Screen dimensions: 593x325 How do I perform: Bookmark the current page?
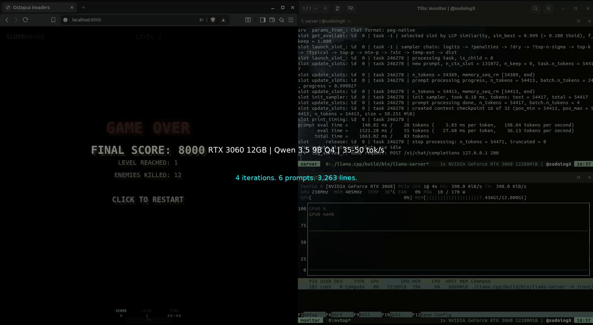(x=53, y=20)
